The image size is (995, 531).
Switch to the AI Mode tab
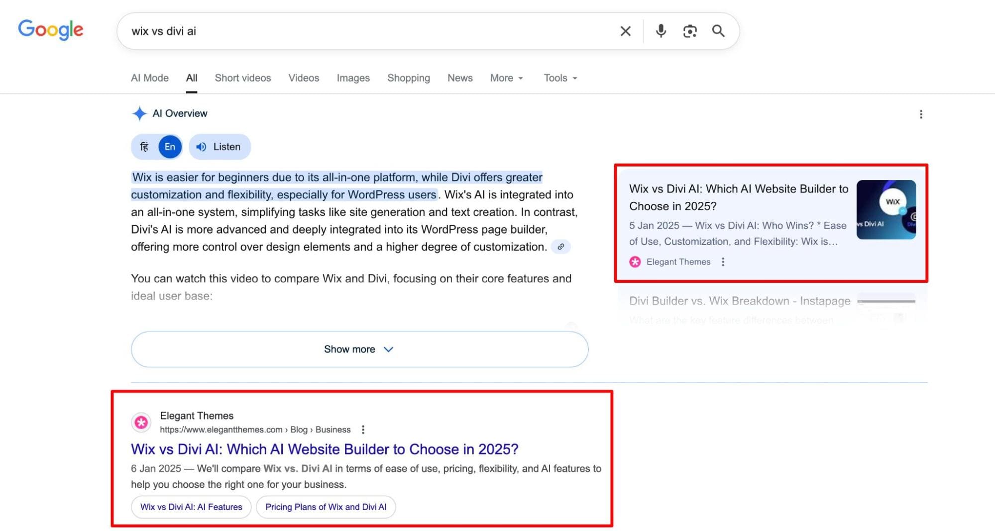click(x=150, y=78)
